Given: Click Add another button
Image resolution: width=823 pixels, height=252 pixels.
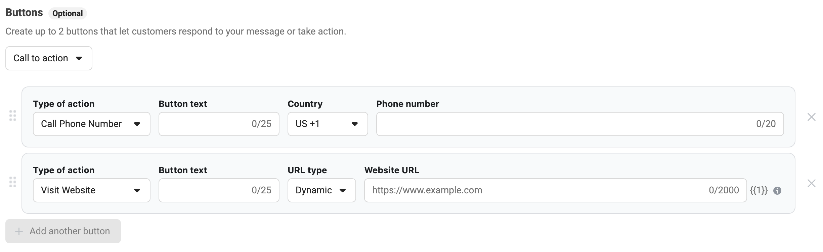Looking at the screenshot, I should point(63,231).
